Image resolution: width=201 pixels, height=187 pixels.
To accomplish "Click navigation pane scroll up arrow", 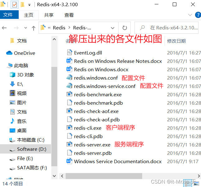I will [x=54, y=39].
